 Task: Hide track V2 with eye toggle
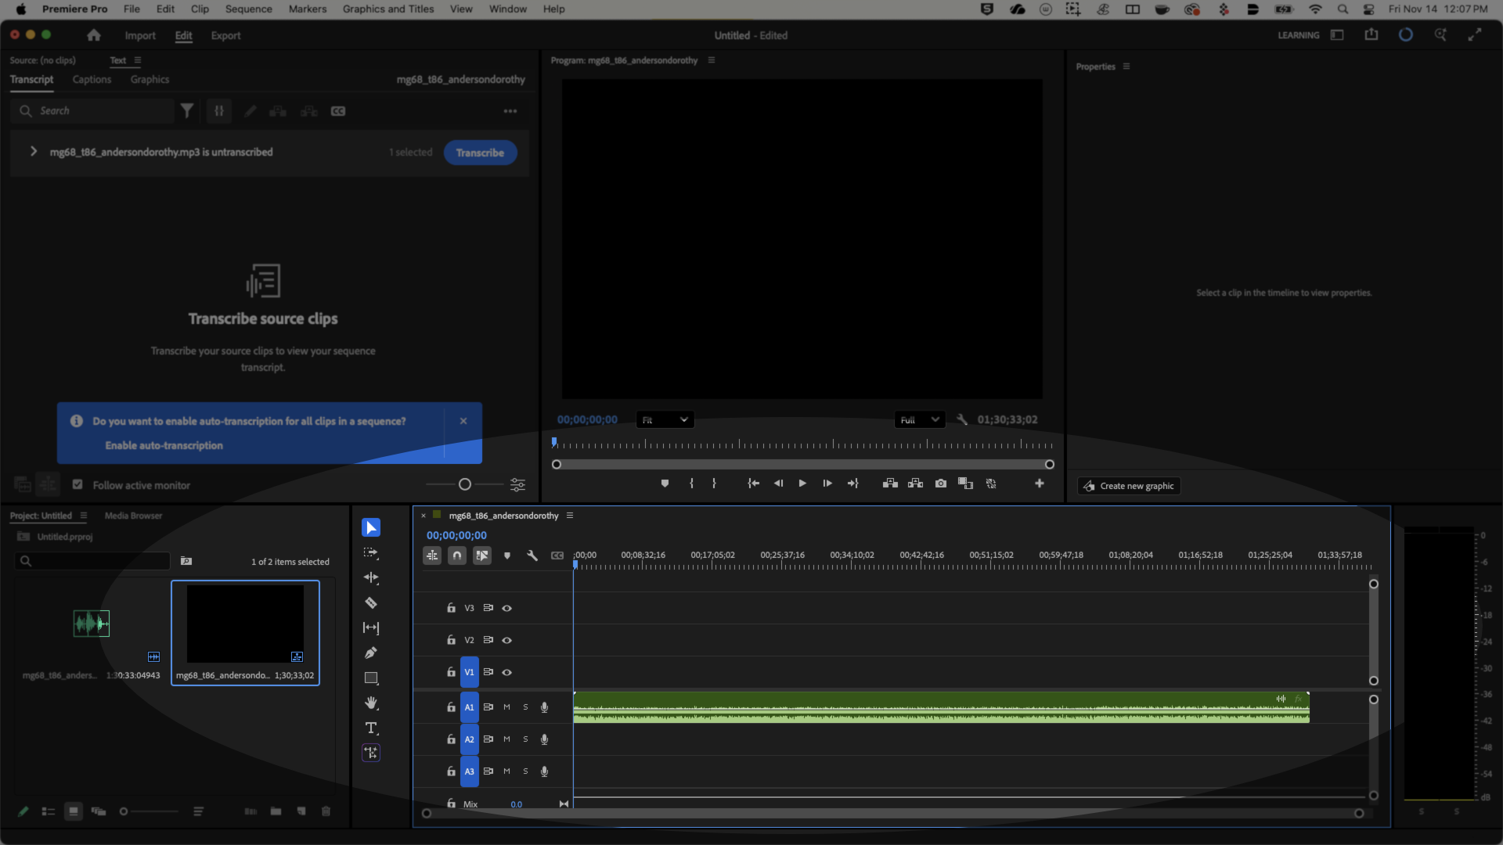tap(507, 640)
